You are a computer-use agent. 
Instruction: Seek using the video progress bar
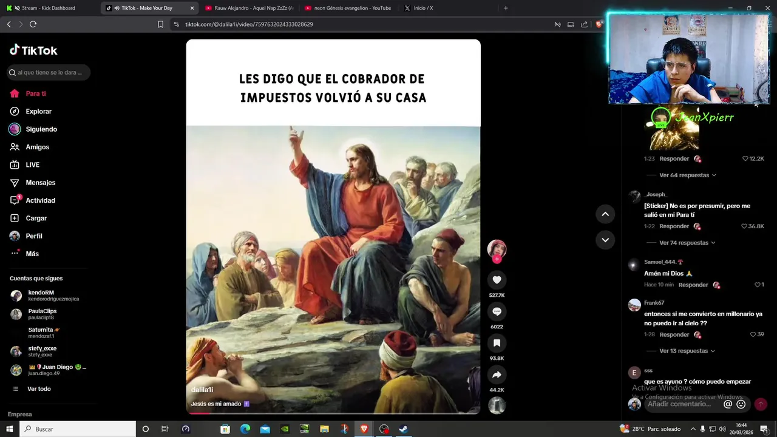tap(333, 413)
